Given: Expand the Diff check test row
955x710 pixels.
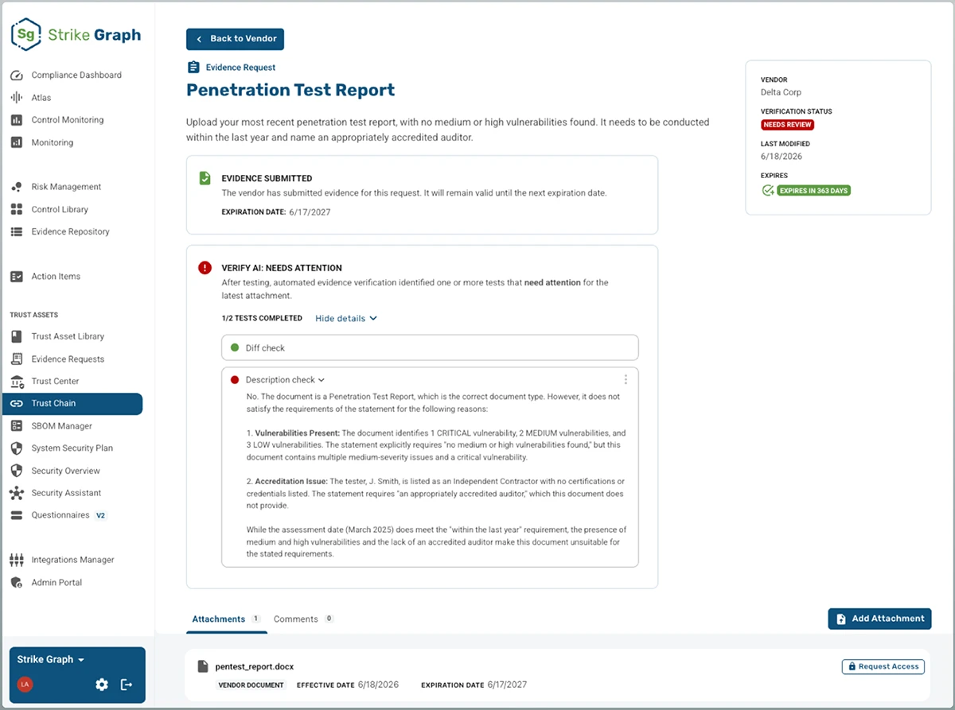Looking at the screenshot, I should [430, 347].
